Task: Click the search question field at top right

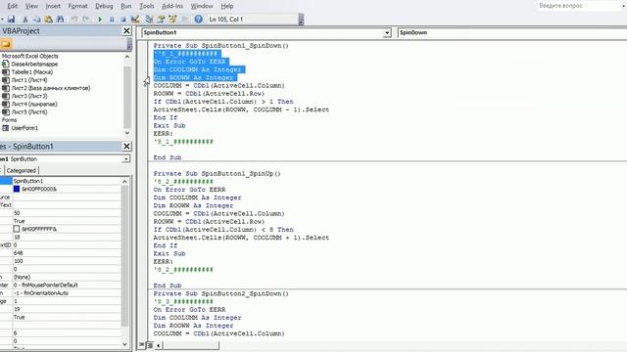Action: click(x=579, y=6)
